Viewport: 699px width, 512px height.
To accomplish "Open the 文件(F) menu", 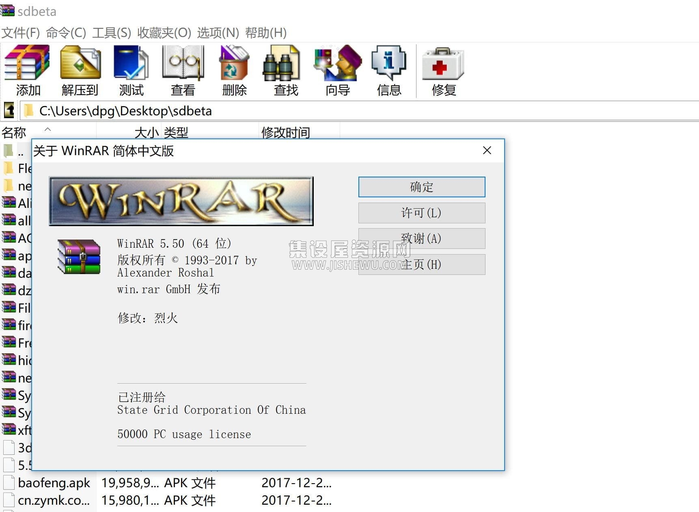I will (x=21, y=32).
